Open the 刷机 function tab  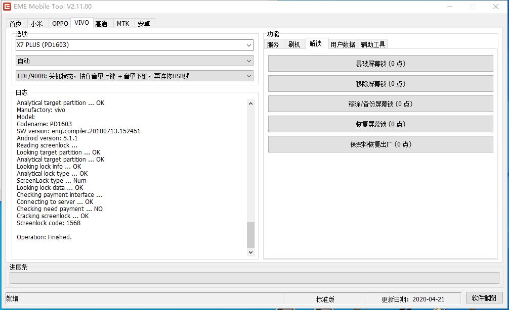(x=294, y=44)
